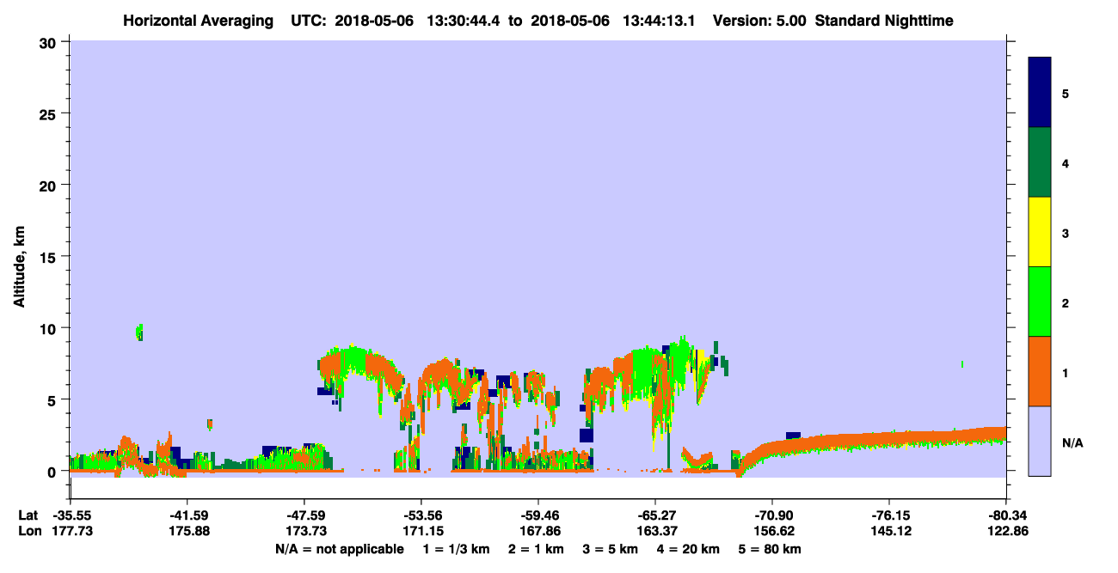Click the longitude value 167.86
The width and height of the screenshot is (1118, 573).
coord(538,531)
